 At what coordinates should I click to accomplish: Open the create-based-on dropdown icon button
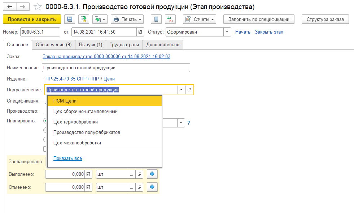[x=100, y=19]
